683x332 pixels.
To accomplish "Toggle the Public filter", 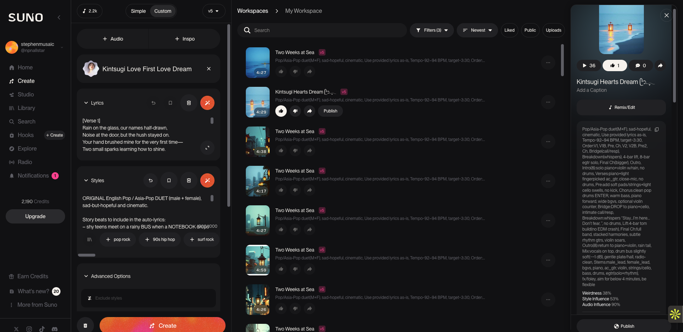I will [x=530, y=30].
